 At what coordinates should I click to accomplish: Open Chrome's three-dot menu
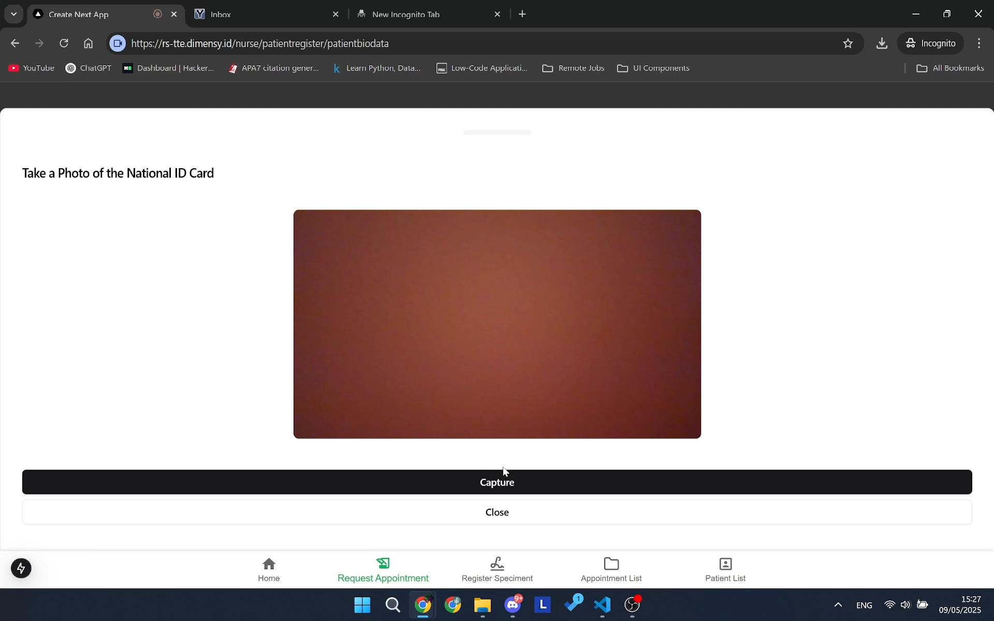[979, 43]
